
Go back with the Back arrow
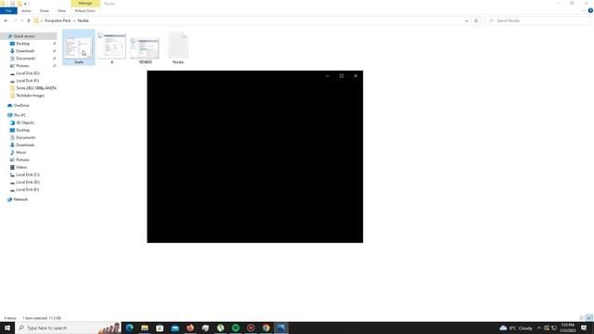pyautogui.click(x=6, y=20)
